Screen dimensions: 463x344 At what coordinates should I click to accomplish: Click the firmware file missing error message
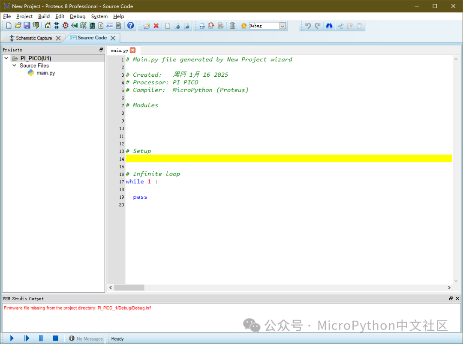[x=77, y=308]
